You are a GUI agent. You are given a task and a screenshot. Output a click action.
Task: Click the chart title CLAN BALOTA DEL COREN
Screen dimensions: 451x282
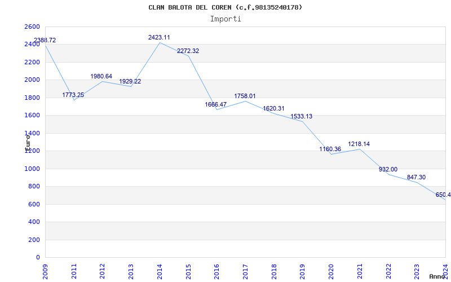225,7
